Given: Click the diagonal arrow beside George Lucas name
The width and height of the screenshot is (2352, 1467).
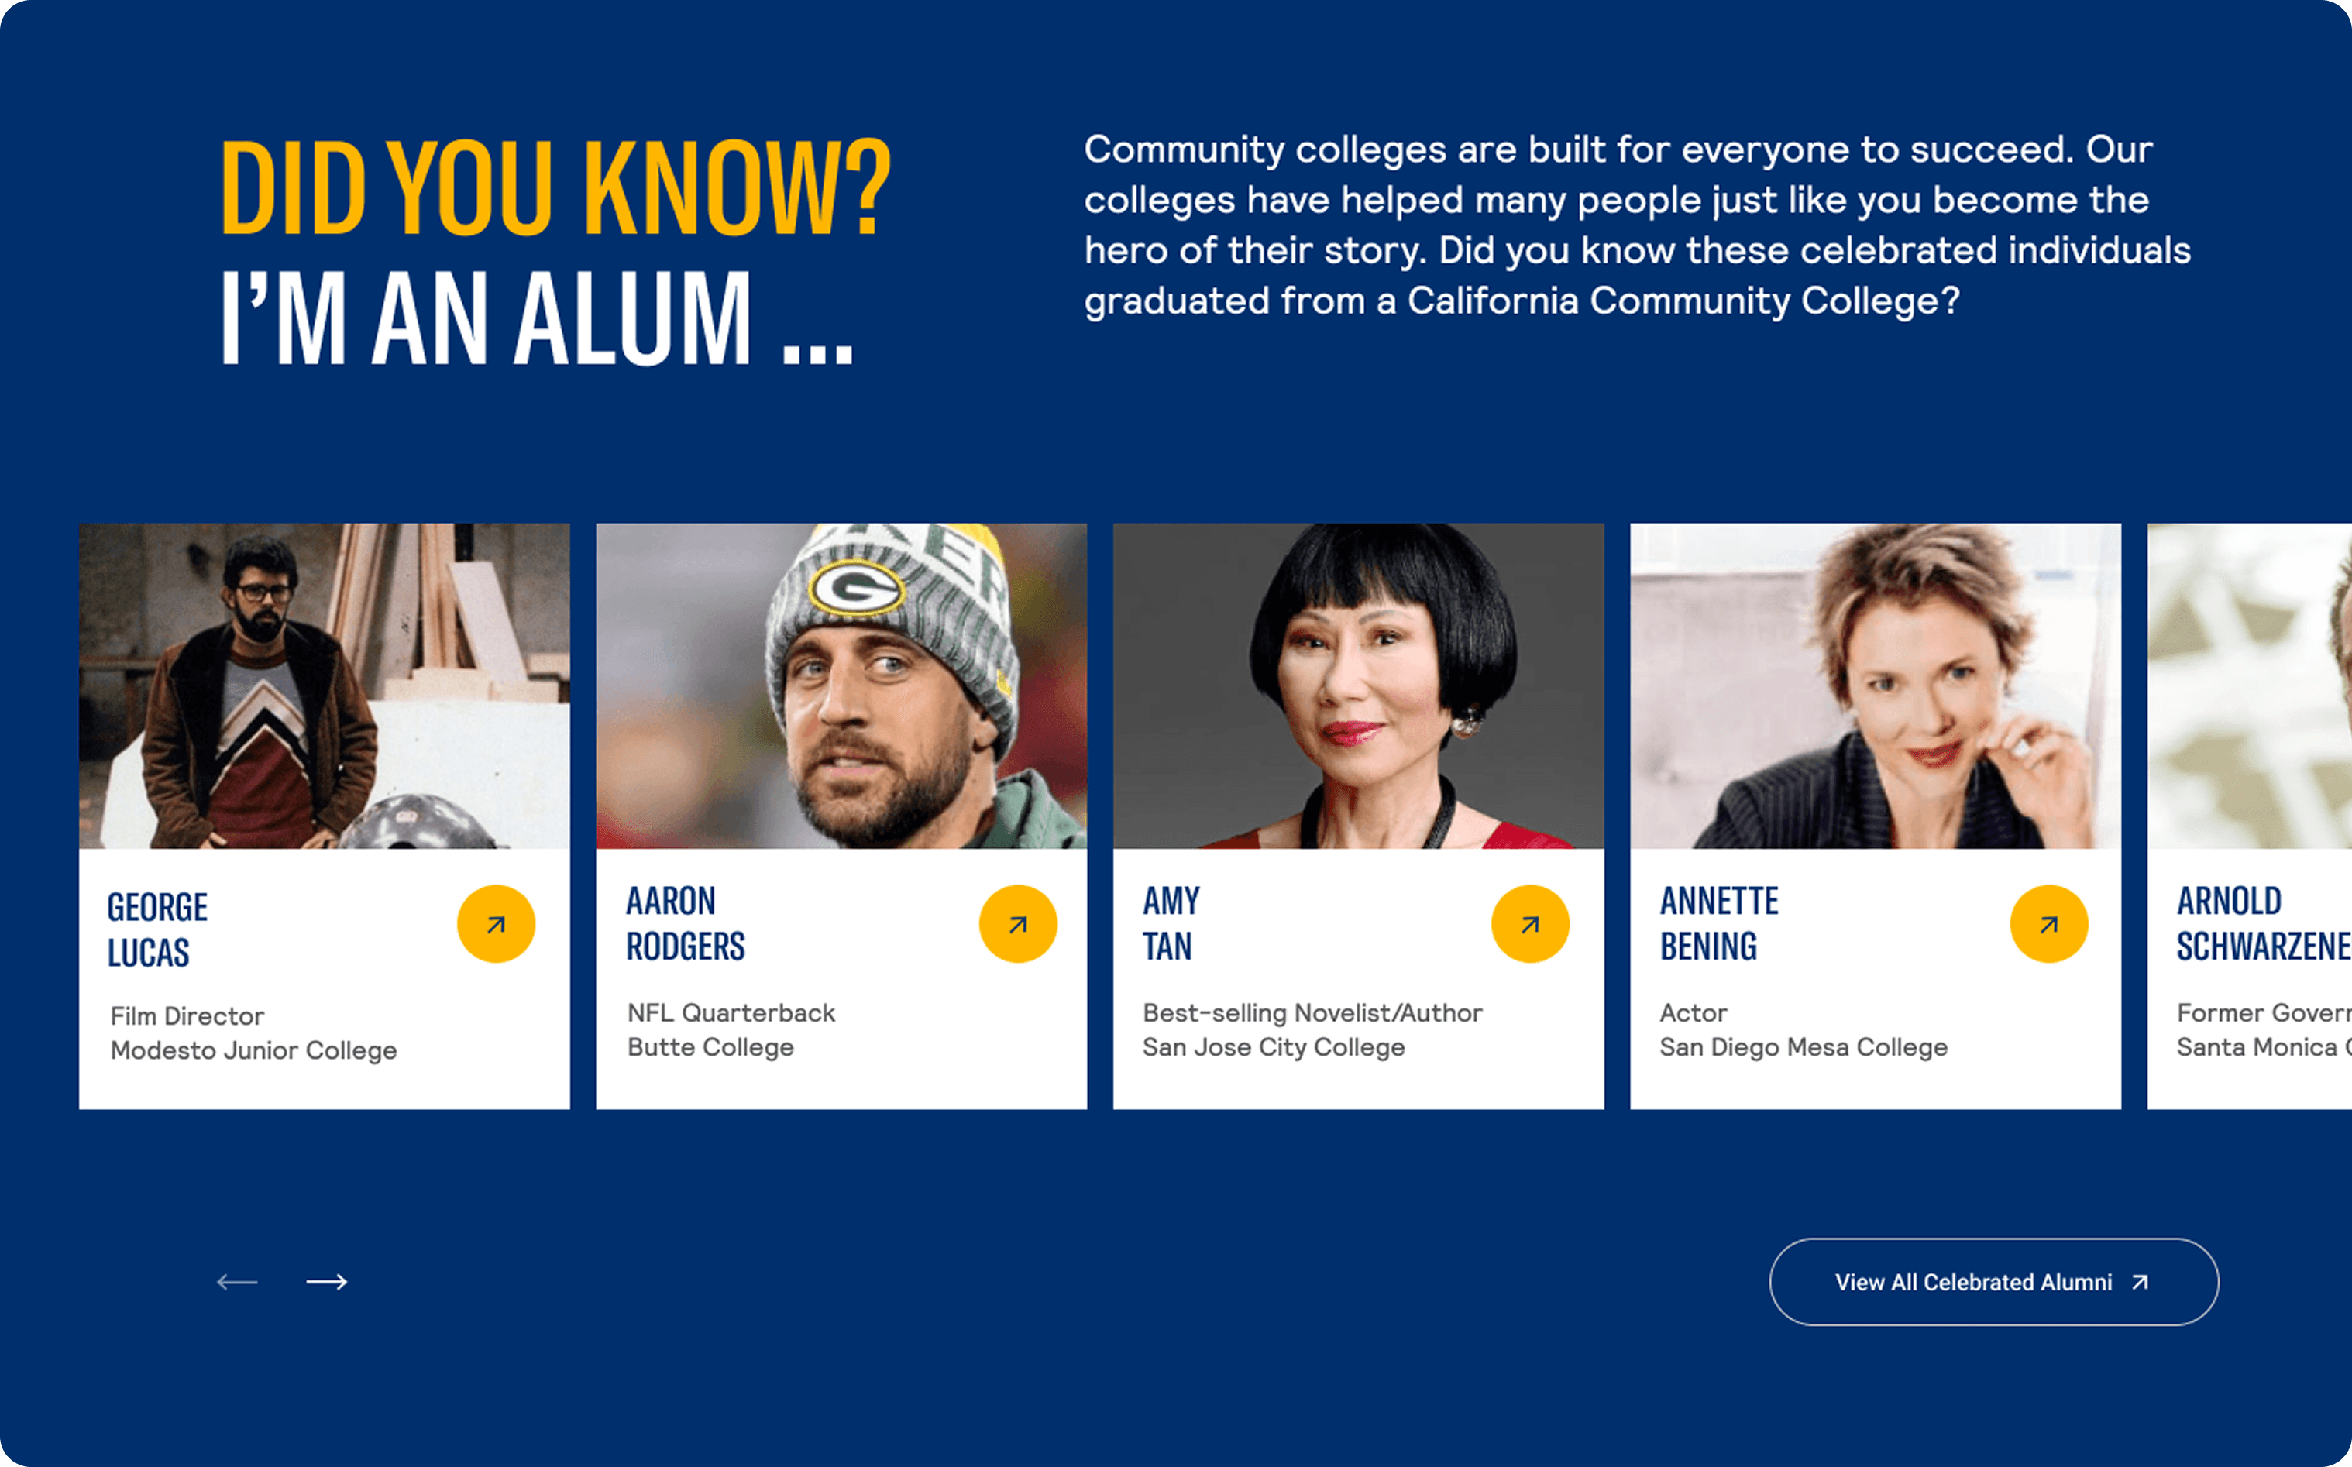Looking at the screenshot, I should (496, 924).
